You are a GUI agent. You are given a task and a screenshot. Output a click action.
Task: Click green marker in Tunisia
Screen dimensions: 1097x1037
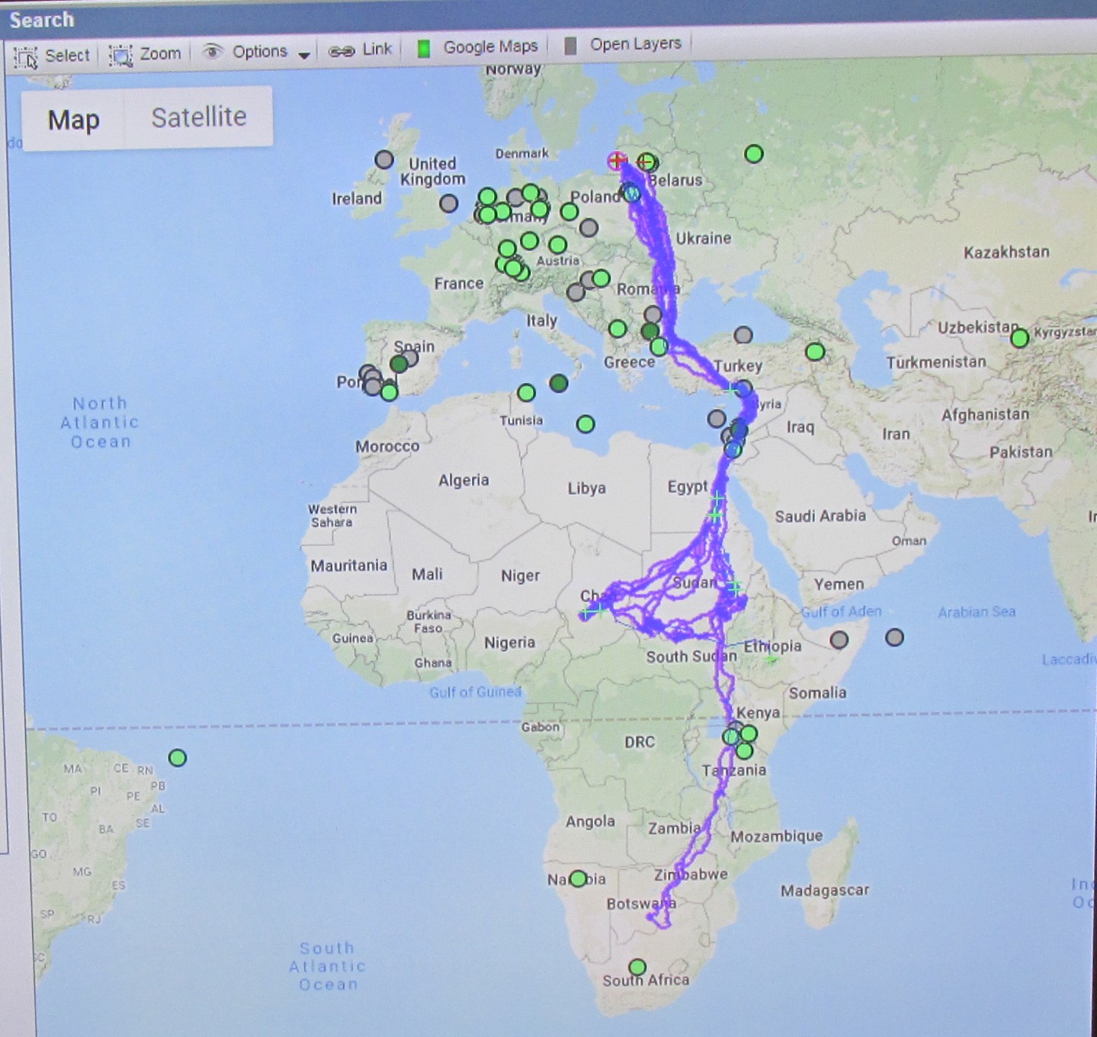(x=526, y=393)
